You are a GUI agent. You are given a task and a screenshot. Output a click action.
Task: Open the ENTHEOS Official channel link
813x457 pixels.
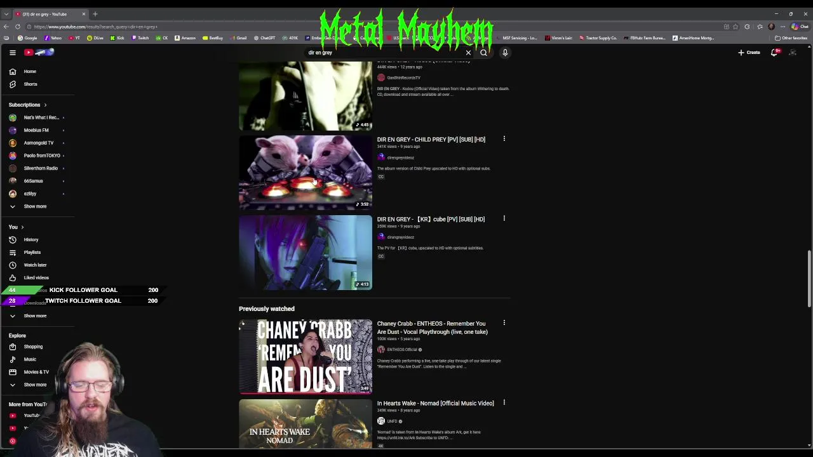(402, 350)
